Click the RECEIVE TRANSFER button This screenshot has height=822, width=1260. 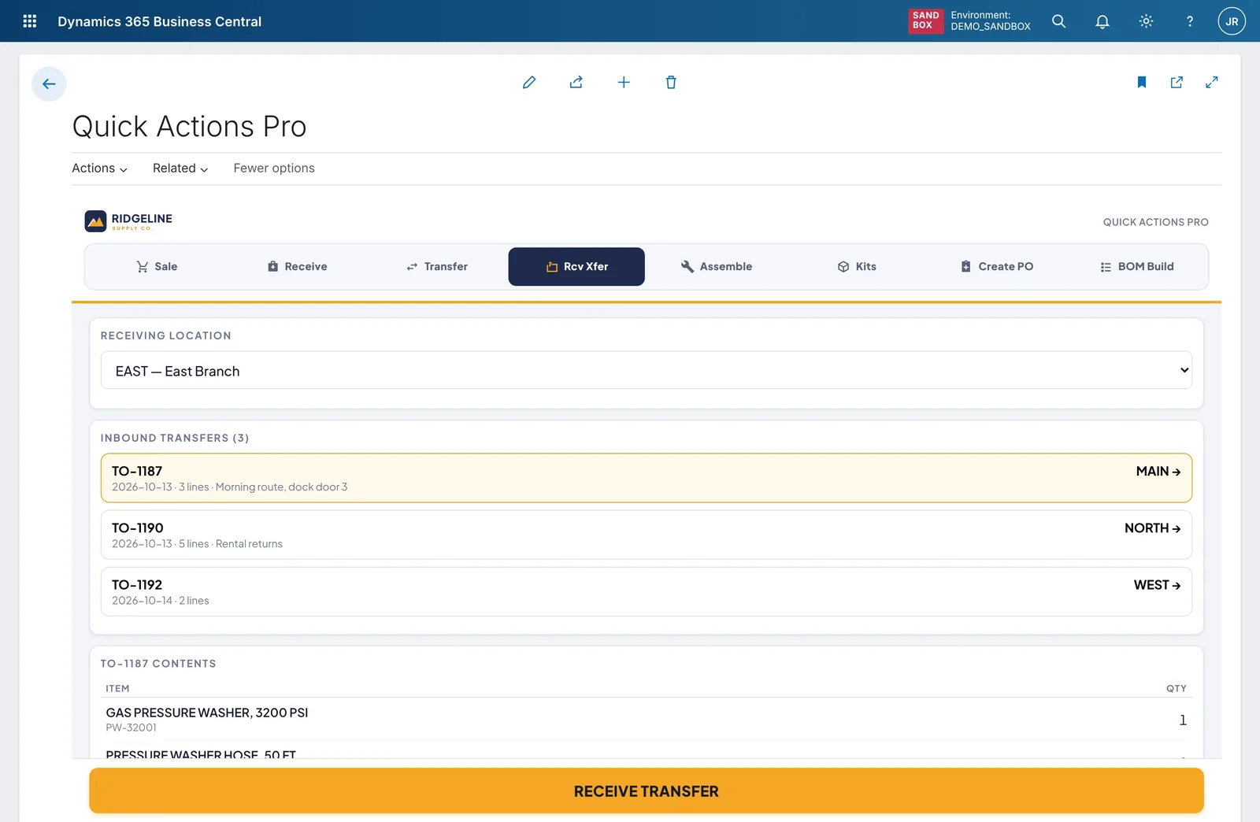(x=646, y=791)
